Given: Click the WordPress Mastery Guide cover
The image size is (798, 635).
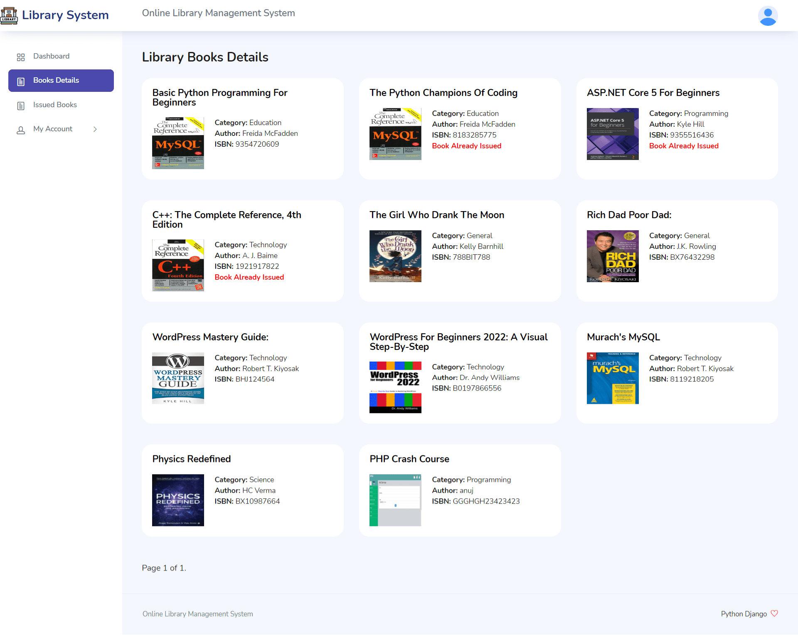Looking at the screenshot, I should 178,378.
